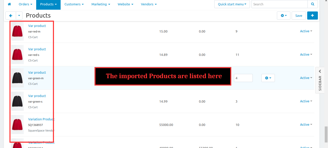Click quantity 9 of var-red-m

[x=236, y=31]
